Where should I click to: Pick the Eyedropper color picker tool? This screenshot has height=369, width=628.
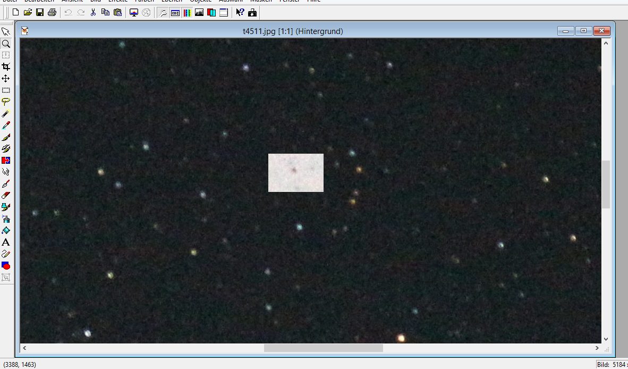coord(6,125)
